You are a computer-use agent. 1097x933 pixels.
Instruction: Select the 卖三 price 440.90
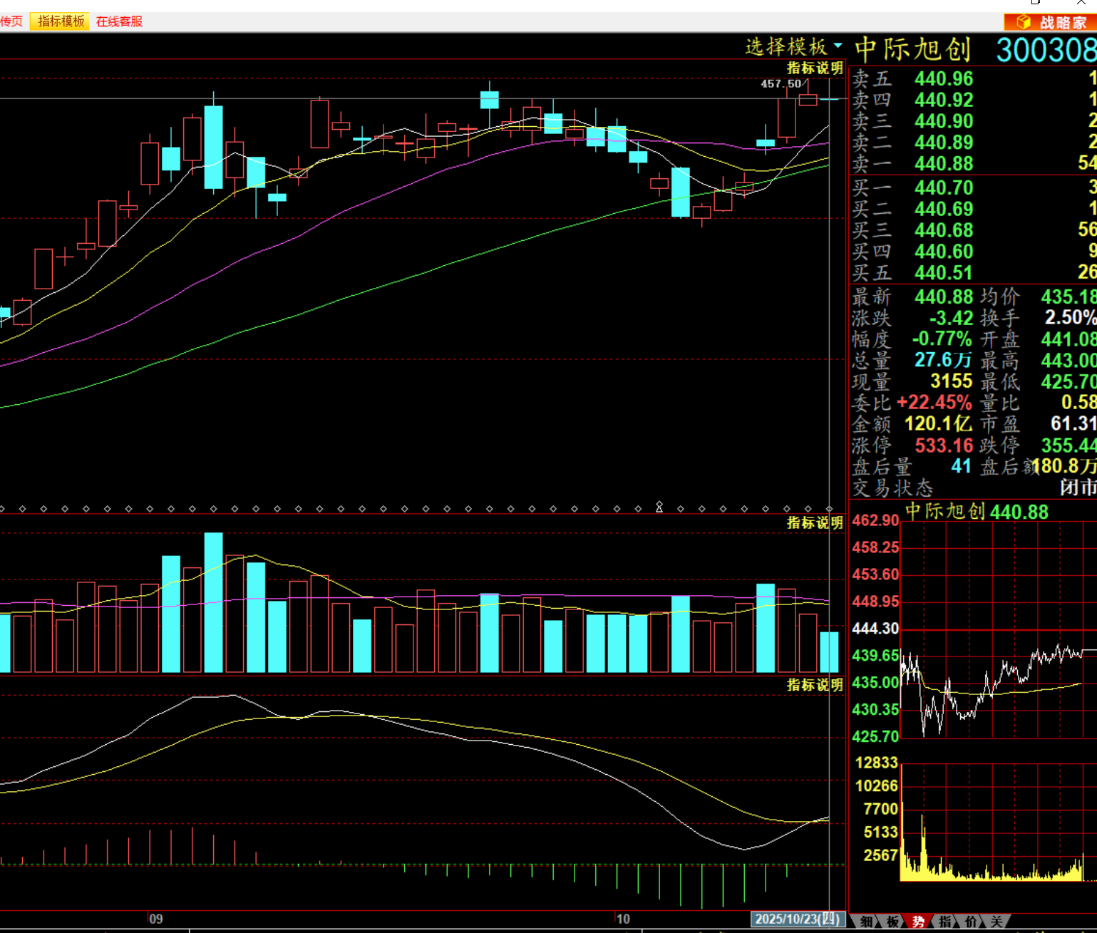944,121
